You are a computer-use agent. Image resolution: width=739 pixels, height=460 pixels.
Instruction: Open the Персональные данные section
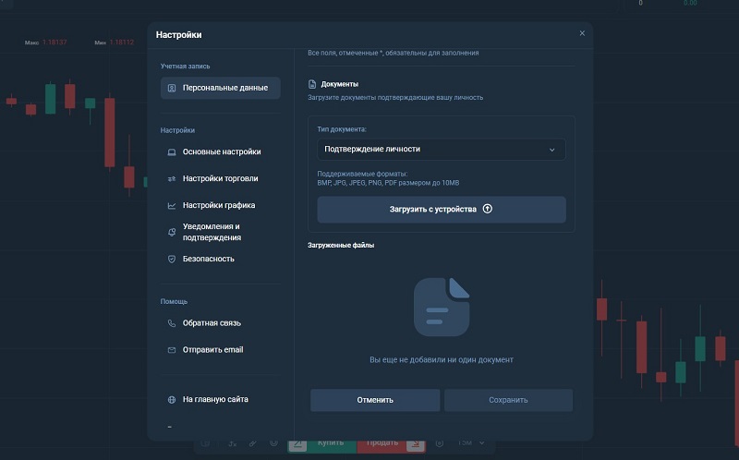click(x=220, y=88)
